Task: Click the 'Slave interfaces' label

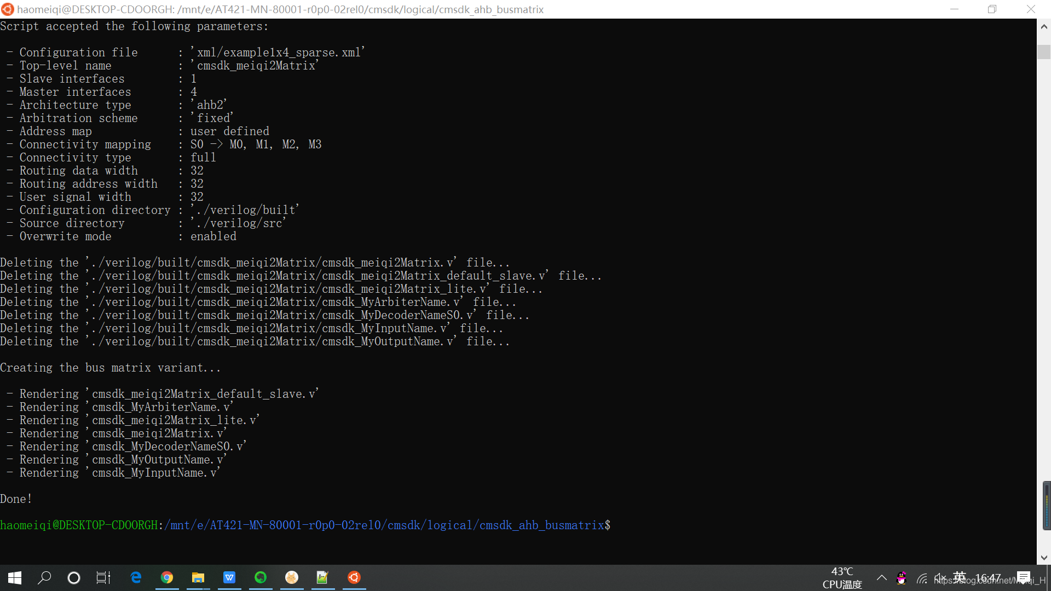Action: [72, 79]
